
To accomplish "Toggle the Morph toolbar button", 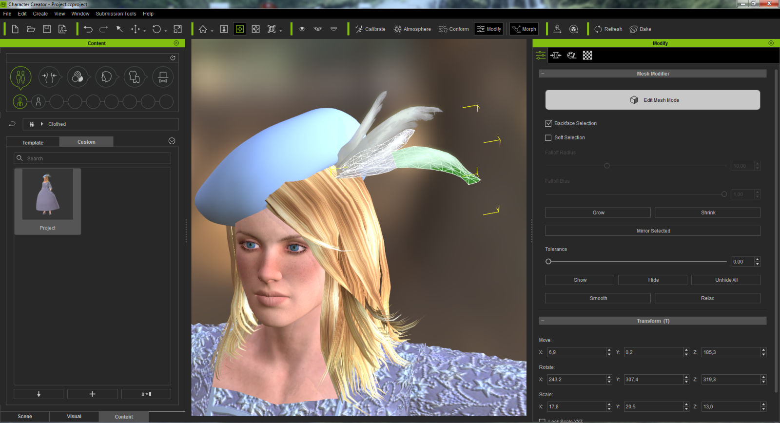I will coord(524,29).
